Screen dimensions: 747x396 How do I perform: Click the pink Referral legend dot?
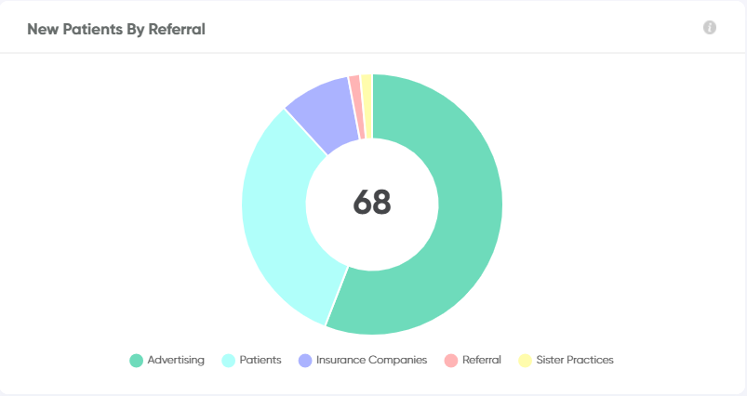(x=450, y=361)
